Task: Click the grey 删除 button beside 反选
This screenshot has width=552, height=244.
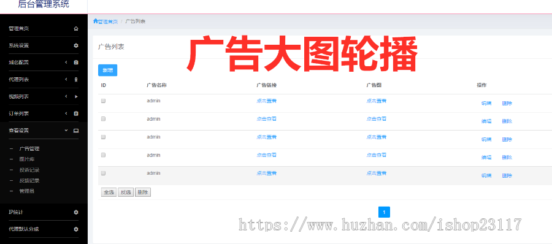Action: click(x=143, y=193)
